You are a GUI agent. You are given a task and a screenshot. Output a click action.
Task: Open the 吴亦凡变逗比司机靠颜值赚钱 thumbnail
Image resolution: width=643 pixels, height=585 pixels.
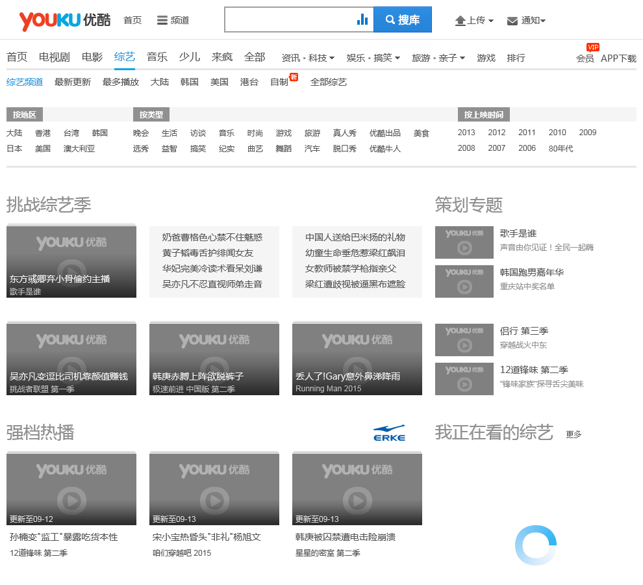tap(71, 359)
